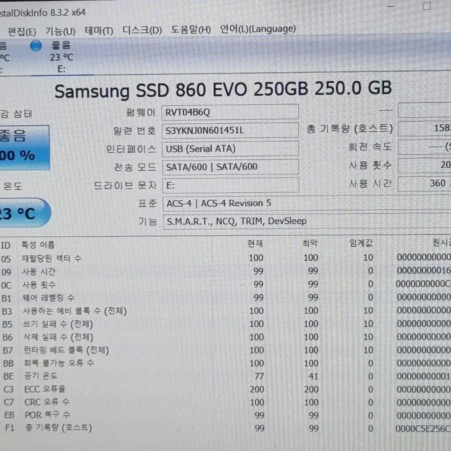Click the 총 기록량 (호스트) value field
Image resolution: width=451 pixels, height=451 pixels.
pos(424,128)
